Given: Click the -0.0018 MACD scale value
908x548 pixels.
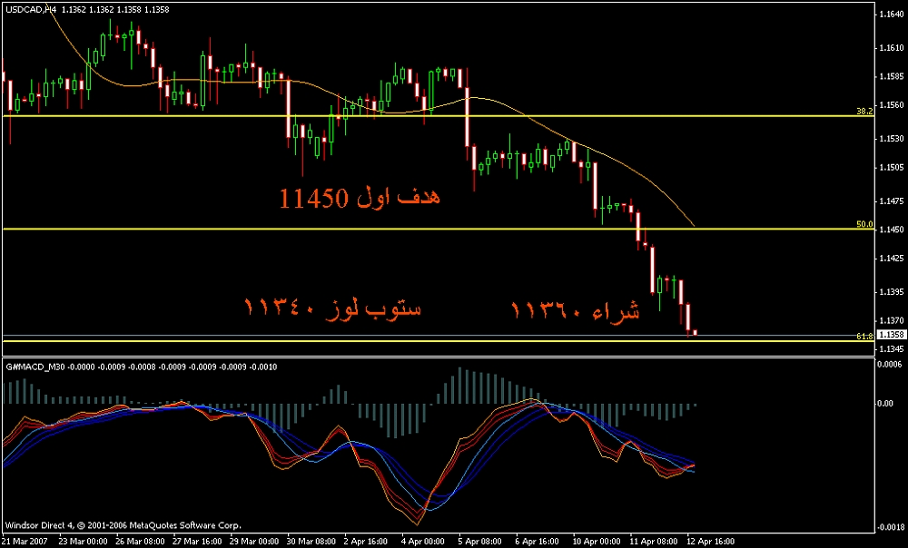Looking at the screenshot, I should click(x=890, y=527).
